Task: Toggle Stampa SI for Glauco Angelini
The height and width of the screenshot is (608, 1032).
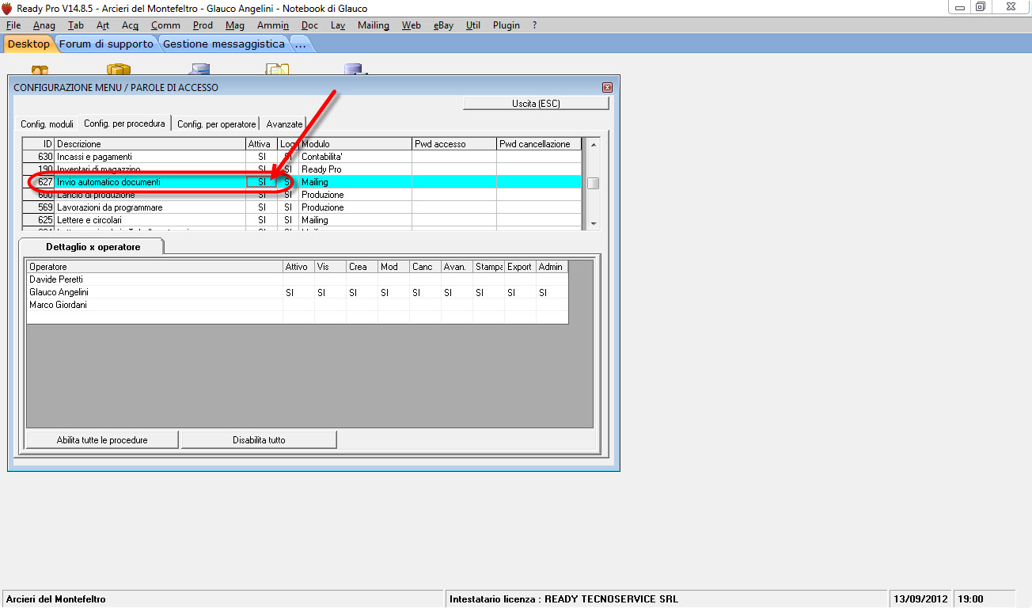Action: pyautogui.click(x=488, y=292)
